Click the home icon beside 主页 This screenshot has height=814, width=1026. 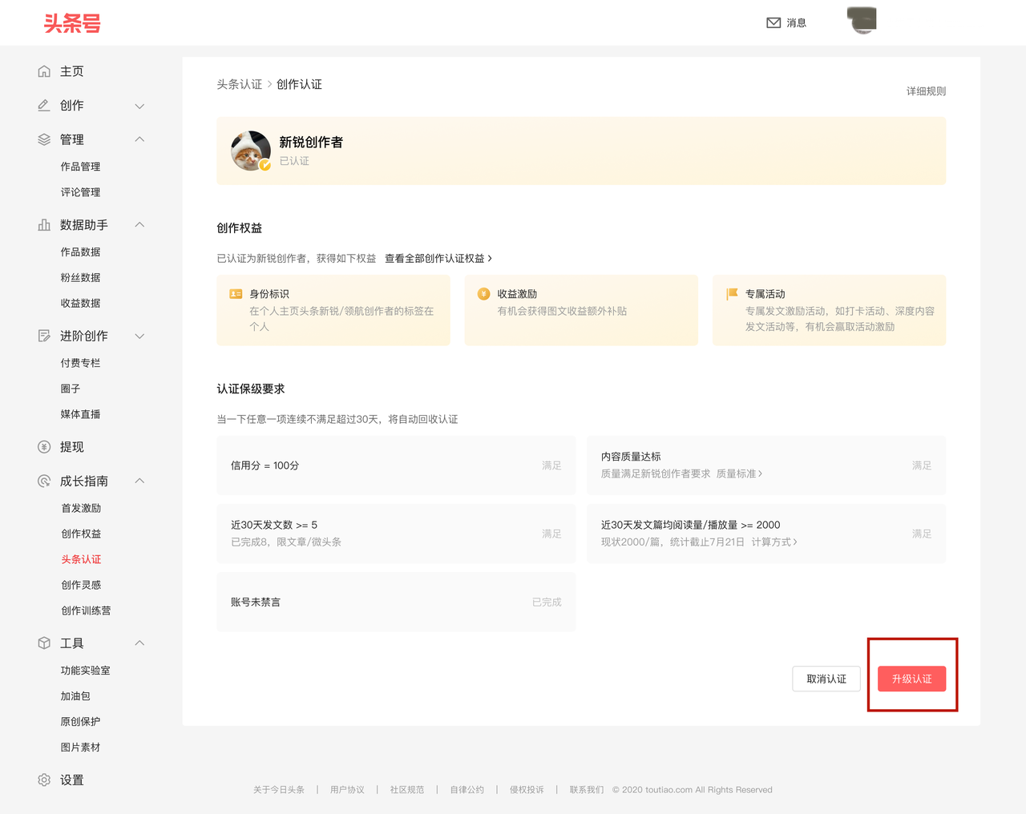pos(44,71)
